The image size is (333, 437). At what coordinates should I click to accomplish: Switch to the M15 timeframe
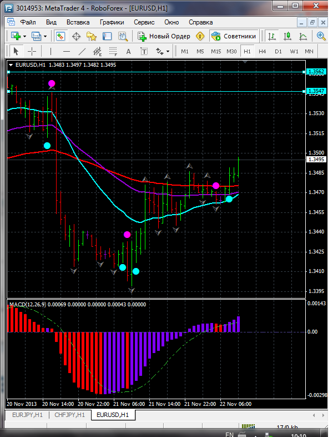point(216,51)
